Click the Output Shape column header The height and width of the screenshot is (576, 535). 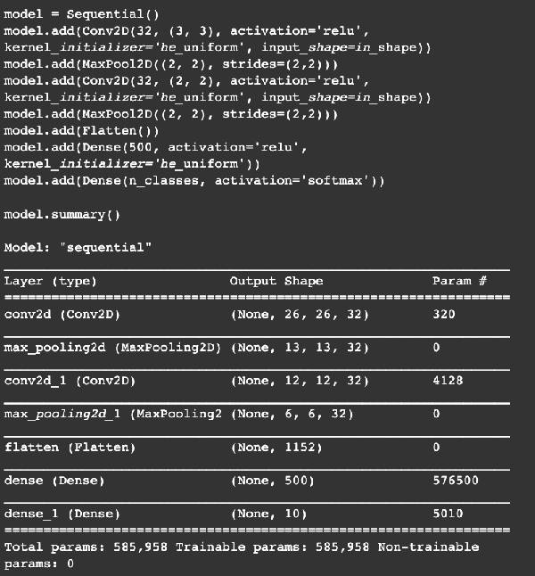click(x=276, y=281)
